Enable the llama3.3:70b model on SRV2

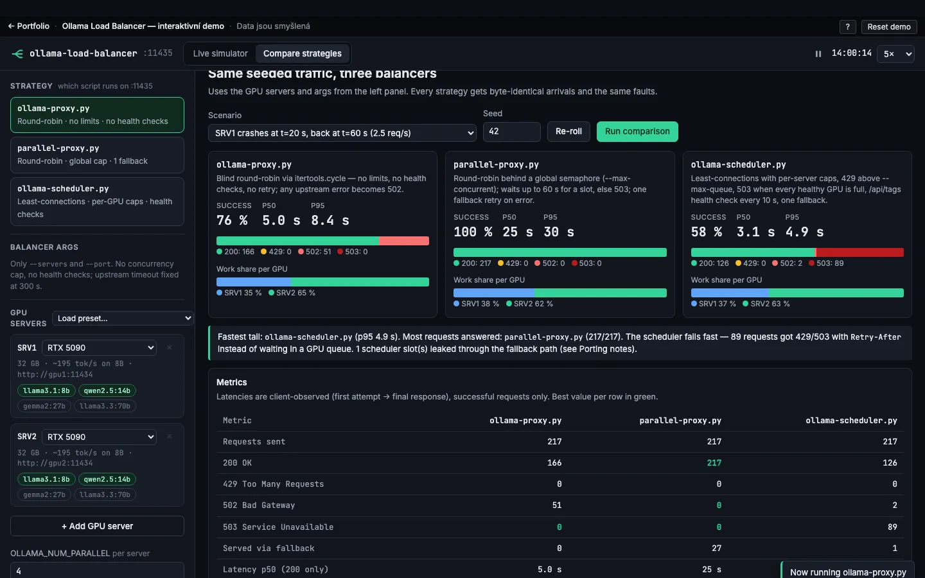tap(105, 495)
